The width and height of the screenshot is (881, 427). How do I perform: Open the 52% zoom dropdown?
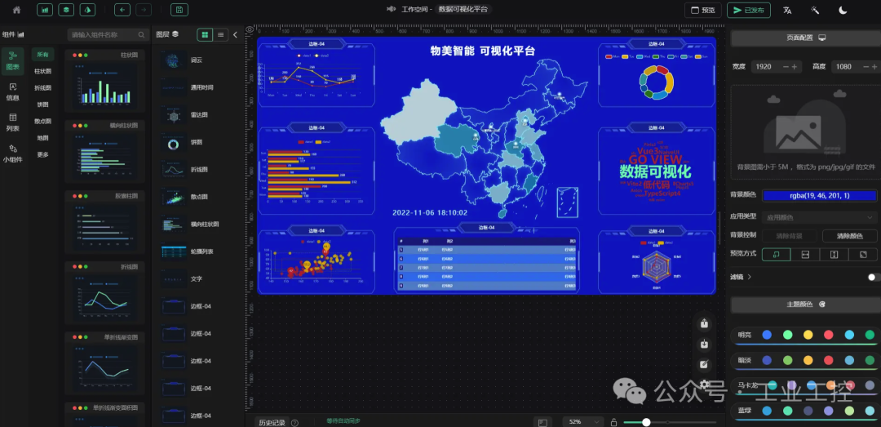click(x=583, y=421)
